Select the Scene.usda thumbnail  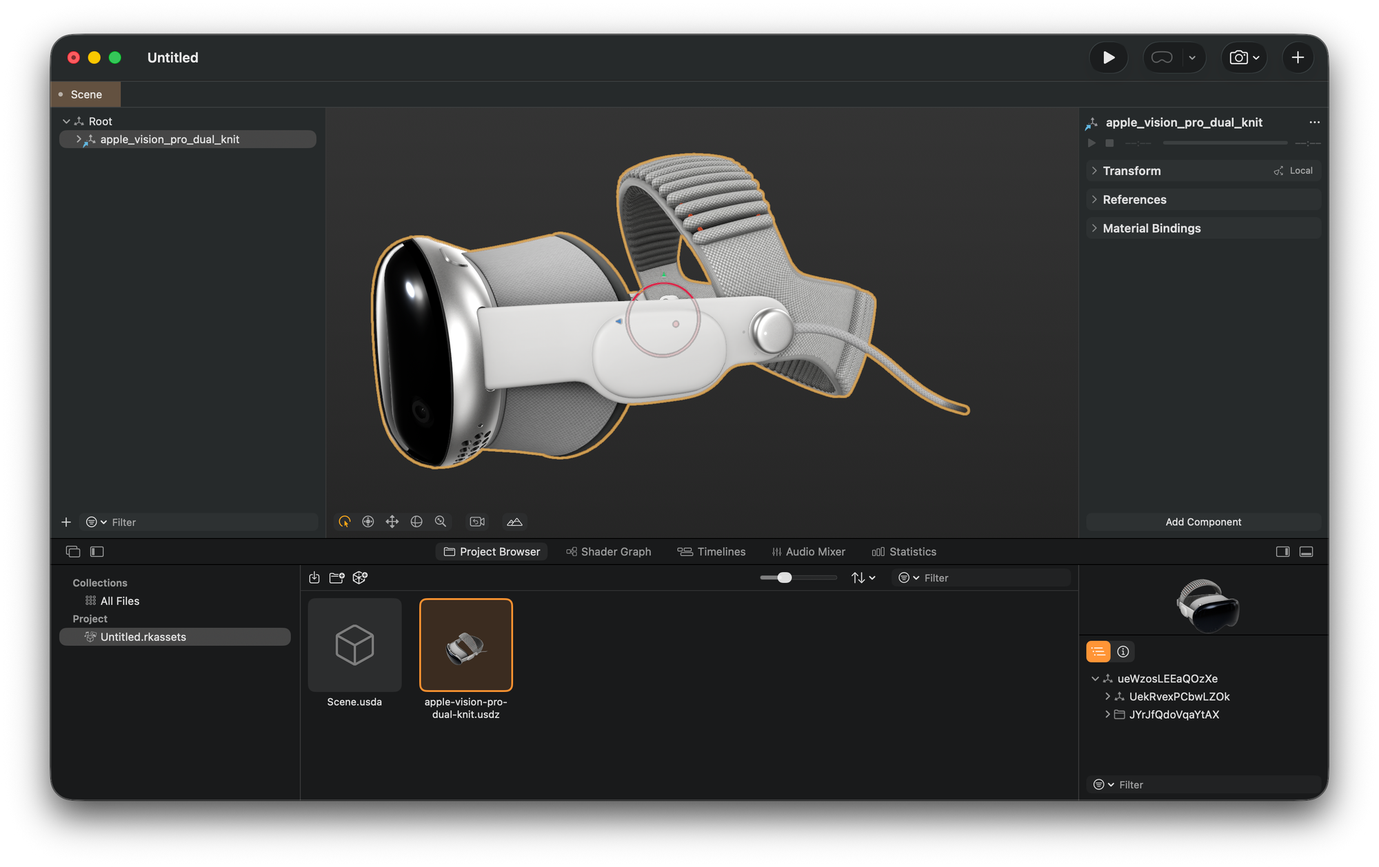point(354,645)
